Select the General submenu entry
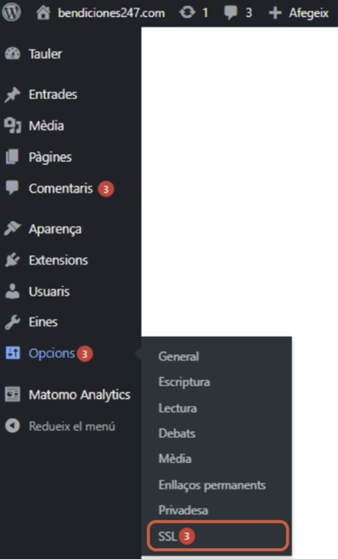This screenshot has height=559, width=338. 178,356
